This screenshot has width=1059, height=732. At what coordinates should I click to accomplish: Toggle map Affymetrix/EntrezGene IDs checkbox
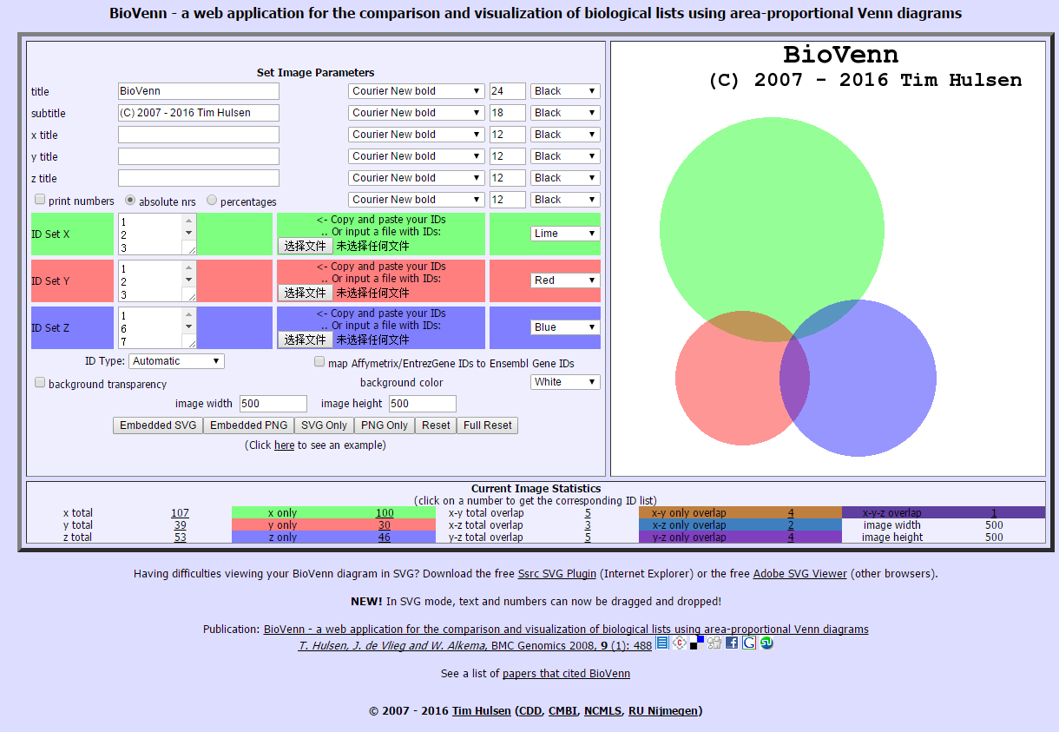(319, 362)
